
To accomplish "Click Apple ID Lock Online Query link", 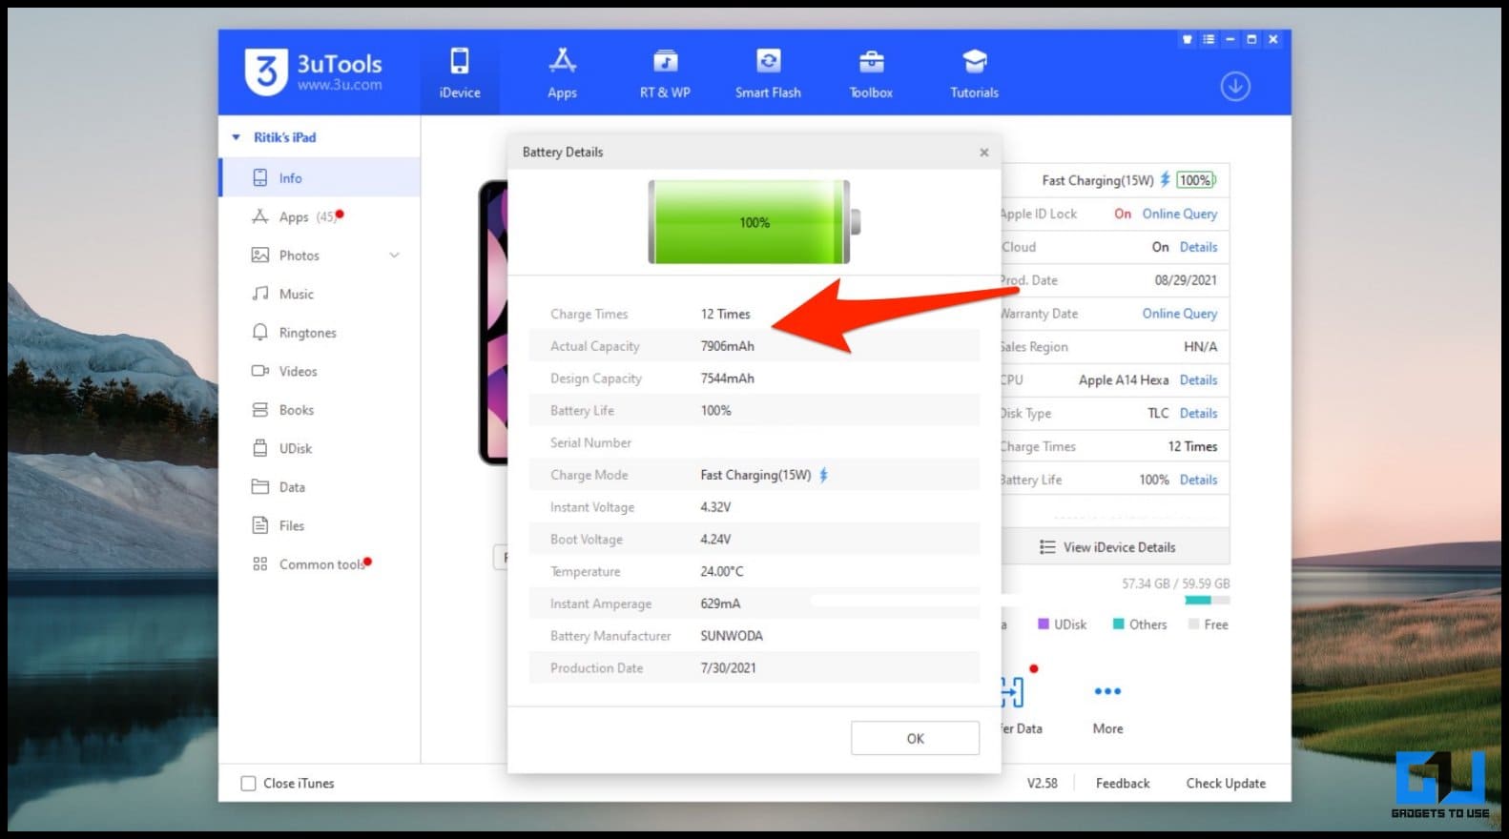I will (1180, 214).
